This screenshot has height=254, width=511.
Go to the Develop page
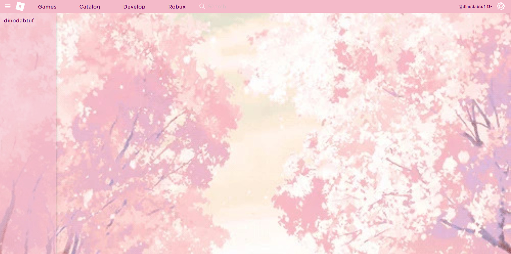(x=134, y=6)
